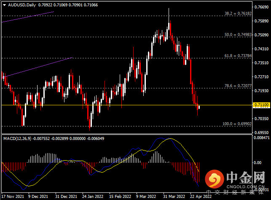Select the yellow 0.71100 price label
Viewport: 271px width, 200px height.
262,105
